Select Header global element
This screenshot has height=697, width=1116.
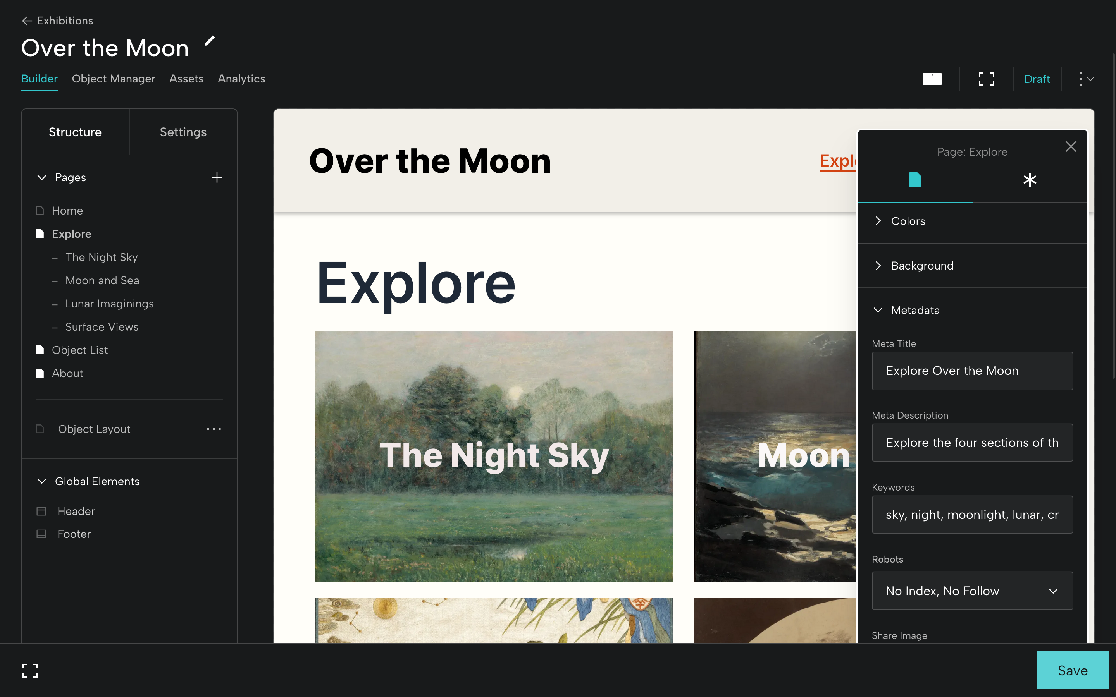pos(76,511)
